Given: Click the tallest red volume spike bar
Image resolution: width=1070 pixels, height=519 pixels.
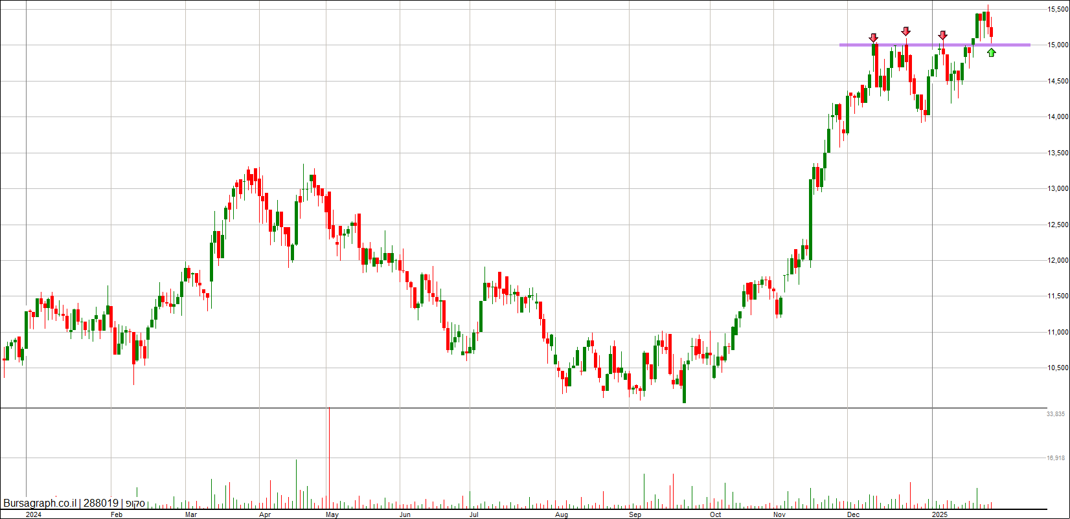Looking at the screenshot, I should click(x=329, y=458).
